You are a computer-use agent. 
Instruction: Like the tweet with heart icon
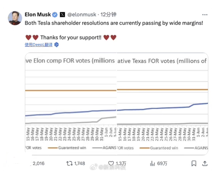pyautogui.click(x=111, y=163)
